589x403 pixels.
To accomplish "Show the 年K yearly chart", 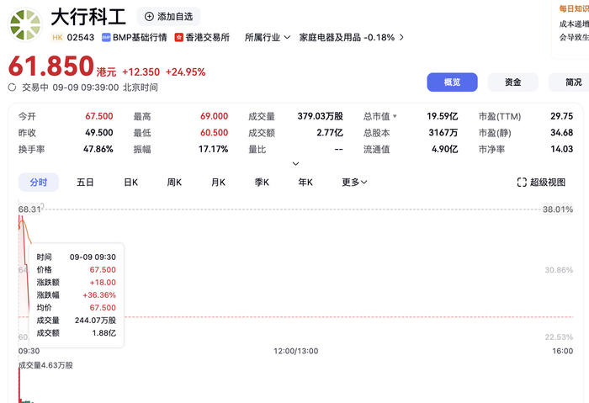I will point(305,182).
